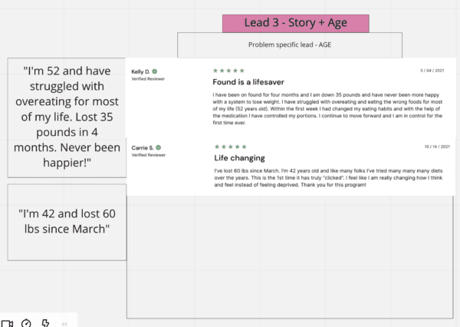Select the 'I'm 42 and lost 60 lbs' card
Screen dimensions: 460x327
(x=67, y=222)
